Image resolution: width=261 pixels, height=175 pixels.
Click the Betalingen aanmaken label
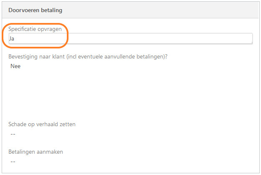point(35,152)
